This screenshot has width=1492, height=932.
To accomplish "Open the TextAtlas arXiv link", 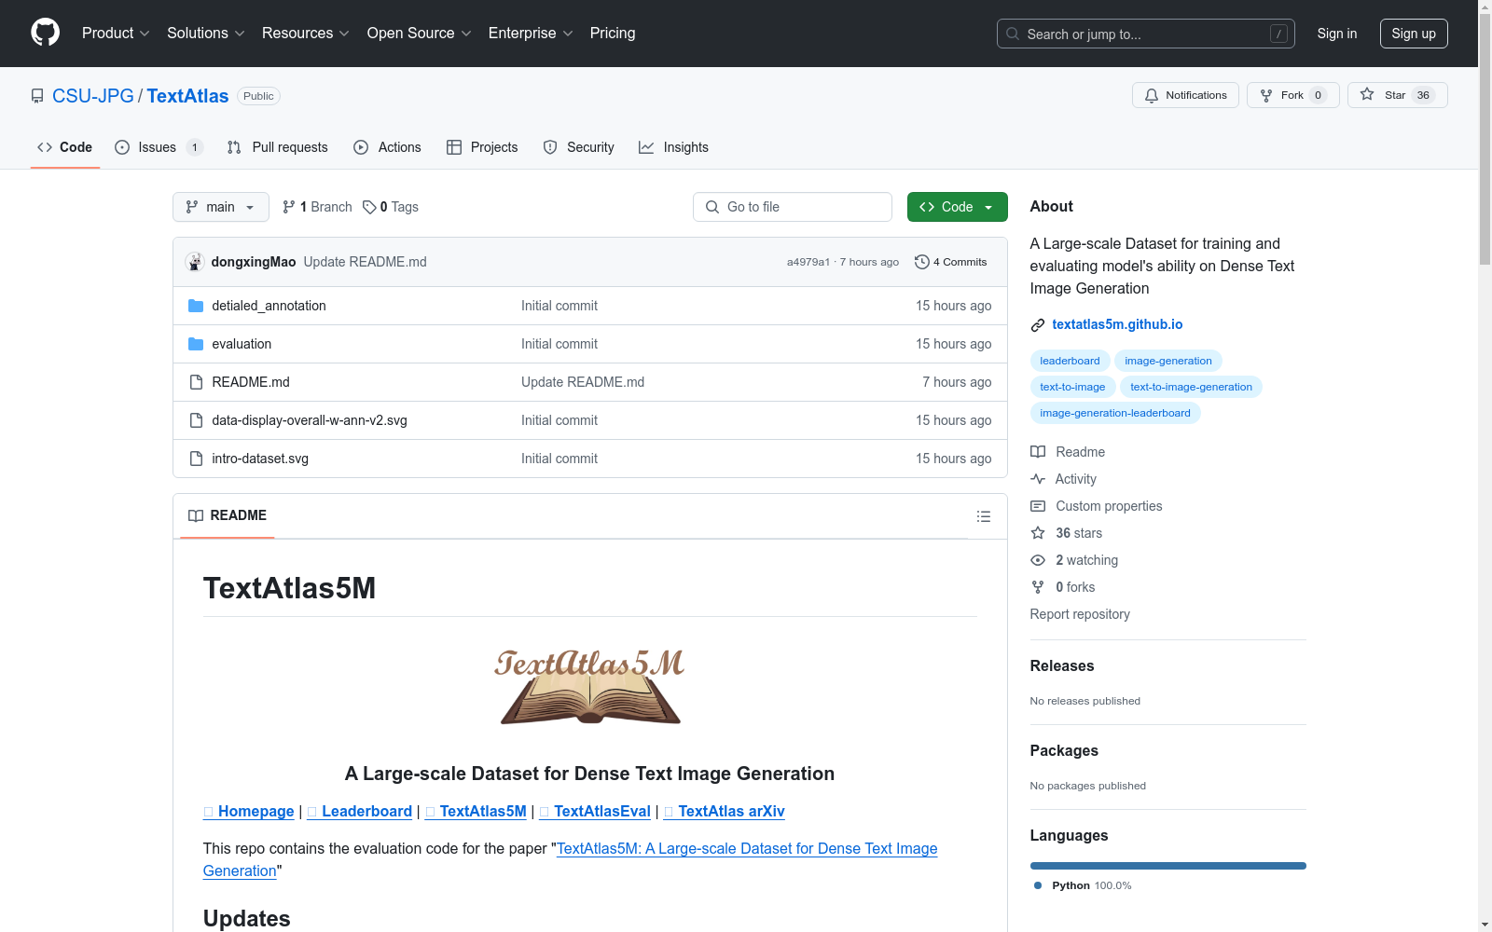I will (725, 812).
